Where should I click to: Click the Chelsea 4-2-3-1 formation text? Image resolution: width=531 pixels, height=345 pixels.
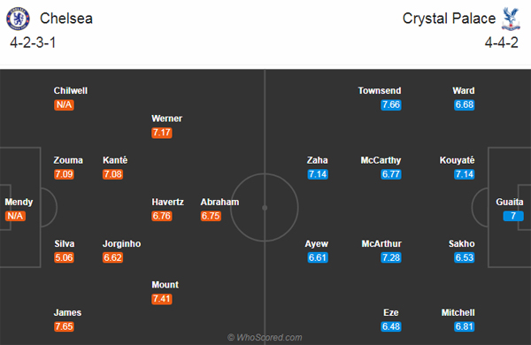point(33,43)
